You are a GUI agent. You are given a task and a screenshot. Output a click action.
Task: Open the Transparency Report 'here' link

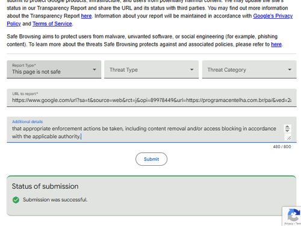tap(86, 16)
